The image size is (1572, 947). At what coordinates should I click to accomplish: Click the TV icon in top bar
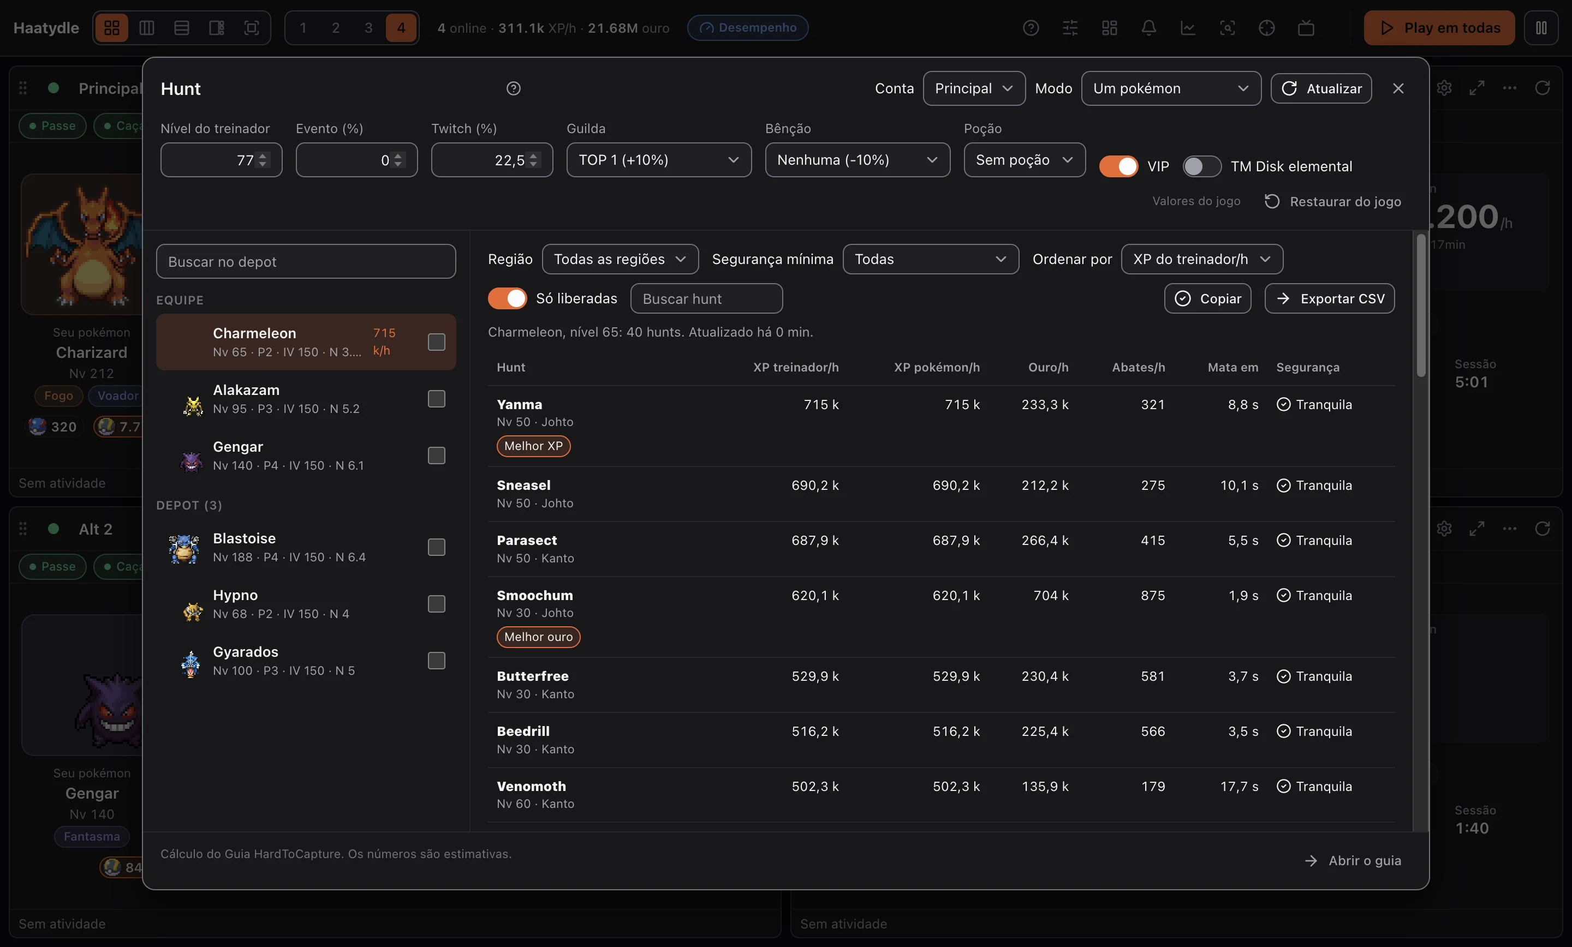tap(1306, 27)
